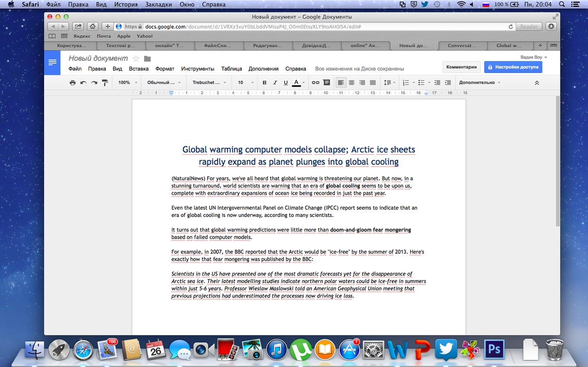Click the redo arrow icon
The height and width of the screenshot is (367, 588).
pyautogui.click(x=94, y=83)
